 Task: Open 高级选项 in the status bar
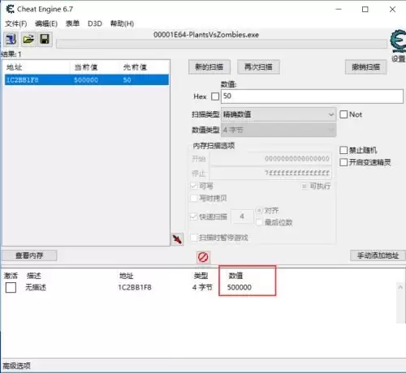point(17,366)
